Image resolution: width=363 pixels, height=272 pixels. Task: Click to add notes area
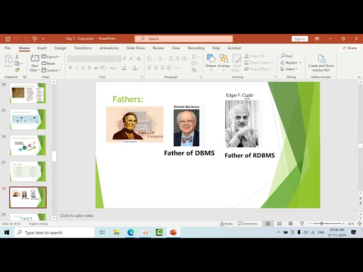tap(77, 215)
